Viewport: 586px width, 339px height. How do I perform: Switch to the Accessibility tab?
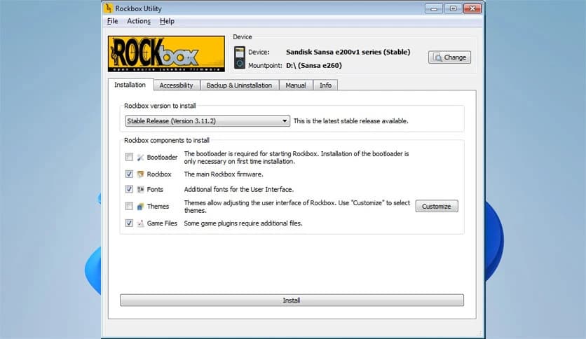pyautogui.click(x=177, y=85)
